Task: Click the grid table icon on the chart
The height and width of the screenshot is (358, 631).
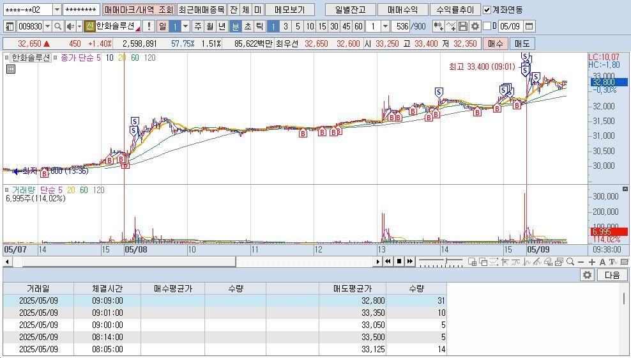Action: click(11, 69)
